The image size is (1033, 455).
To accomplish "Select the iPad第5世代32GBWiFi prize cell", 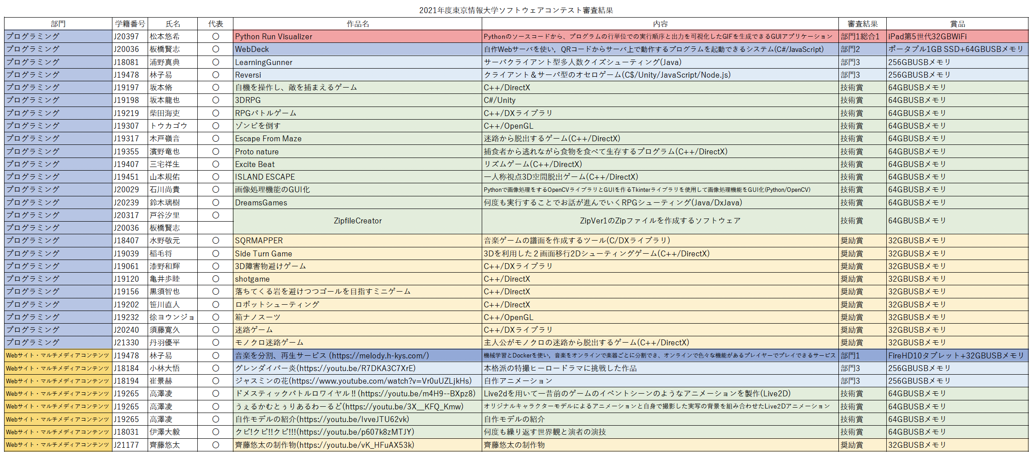I will click(x=957, y=37).
